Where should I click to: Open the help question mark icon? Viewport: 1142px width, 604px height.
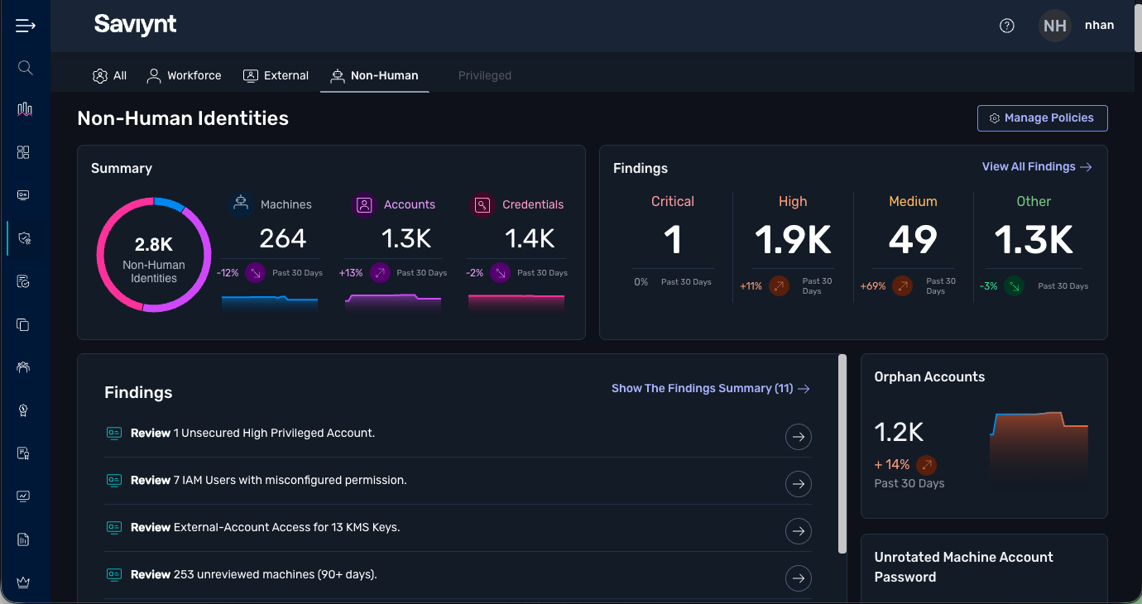(1006, 26)
